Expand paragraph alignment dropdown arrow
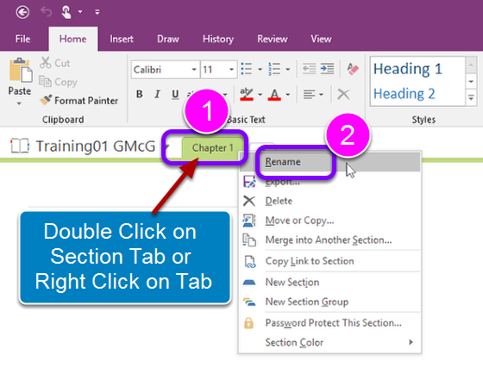Screen dimensions: 483x380 (x=321, y=95)
